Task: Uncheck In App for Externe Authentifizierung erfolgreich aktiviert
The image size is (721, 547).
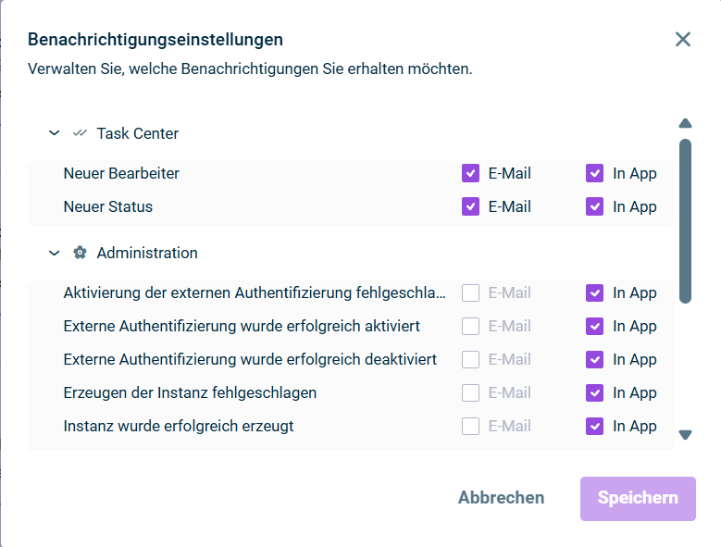Action: coord(594,326)
